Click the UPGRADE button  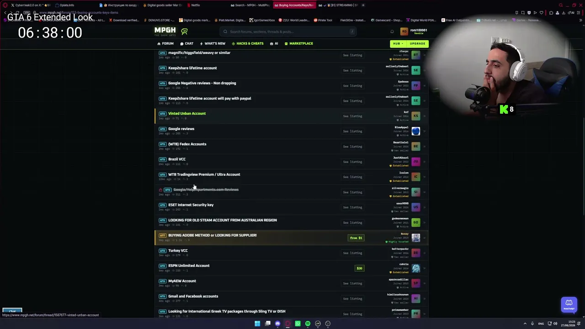coord(417,44)
